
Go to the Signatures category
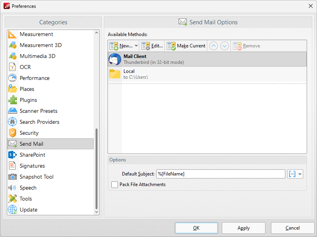[x=50, y=166]
